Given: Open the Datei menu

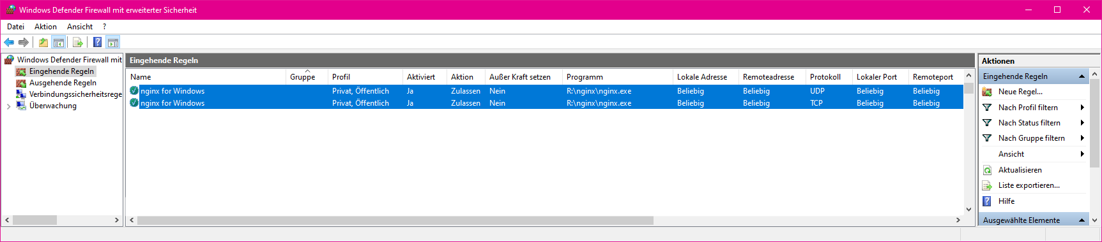Looking at the screenshot, I should coord(15,27).
